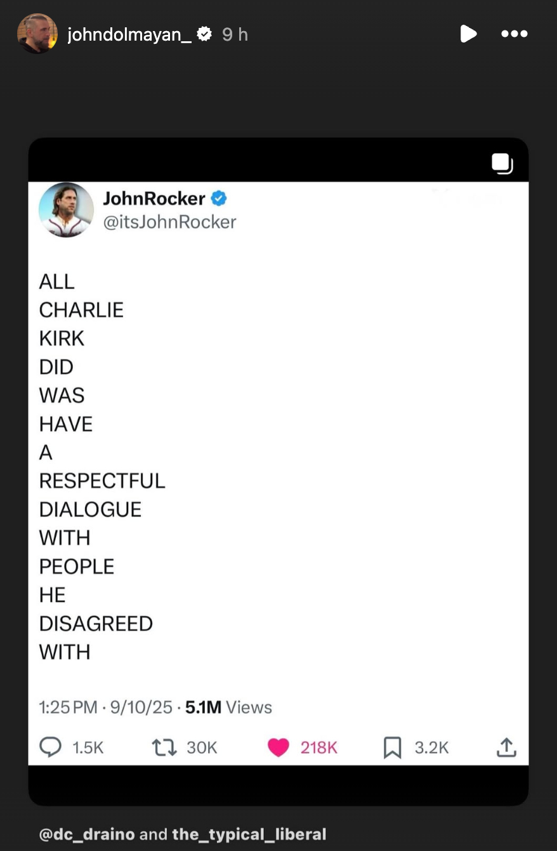557x851 pixels.
Task: Click JohnRocker's tweet avatar
Action: pos(66,210)
